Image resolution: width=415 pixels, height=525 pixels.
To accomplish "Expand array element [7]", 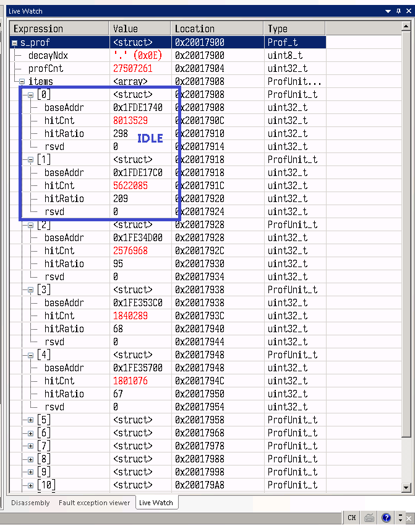I will tap(31, 446).
